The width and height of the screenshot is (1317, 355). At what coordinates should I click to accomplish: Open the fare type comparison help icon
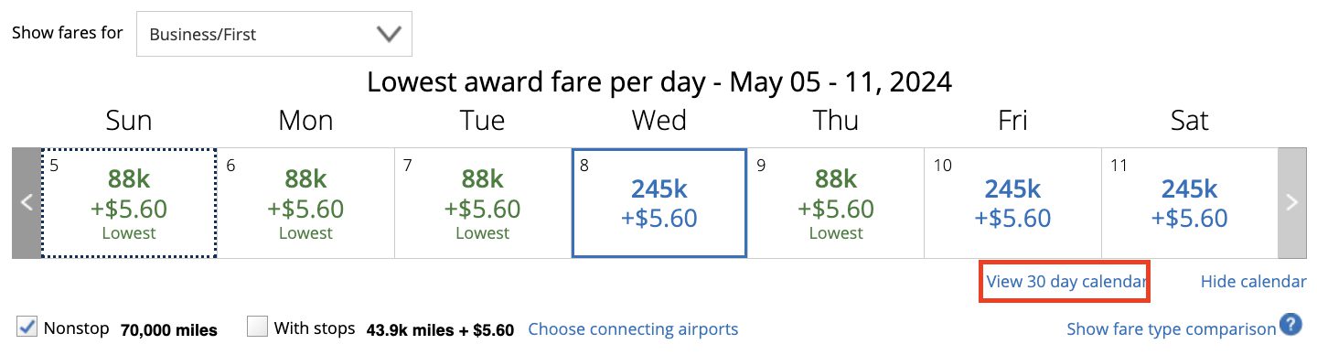point(1290,325)
